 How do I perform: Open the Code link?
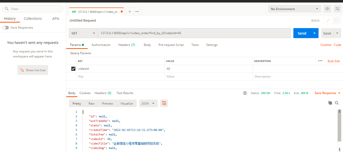click(337, 45)
